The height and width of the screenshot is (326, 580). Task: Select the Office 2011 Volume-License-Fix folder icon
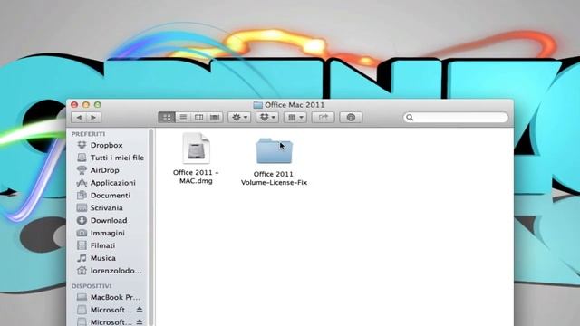(x=274, y=150)
